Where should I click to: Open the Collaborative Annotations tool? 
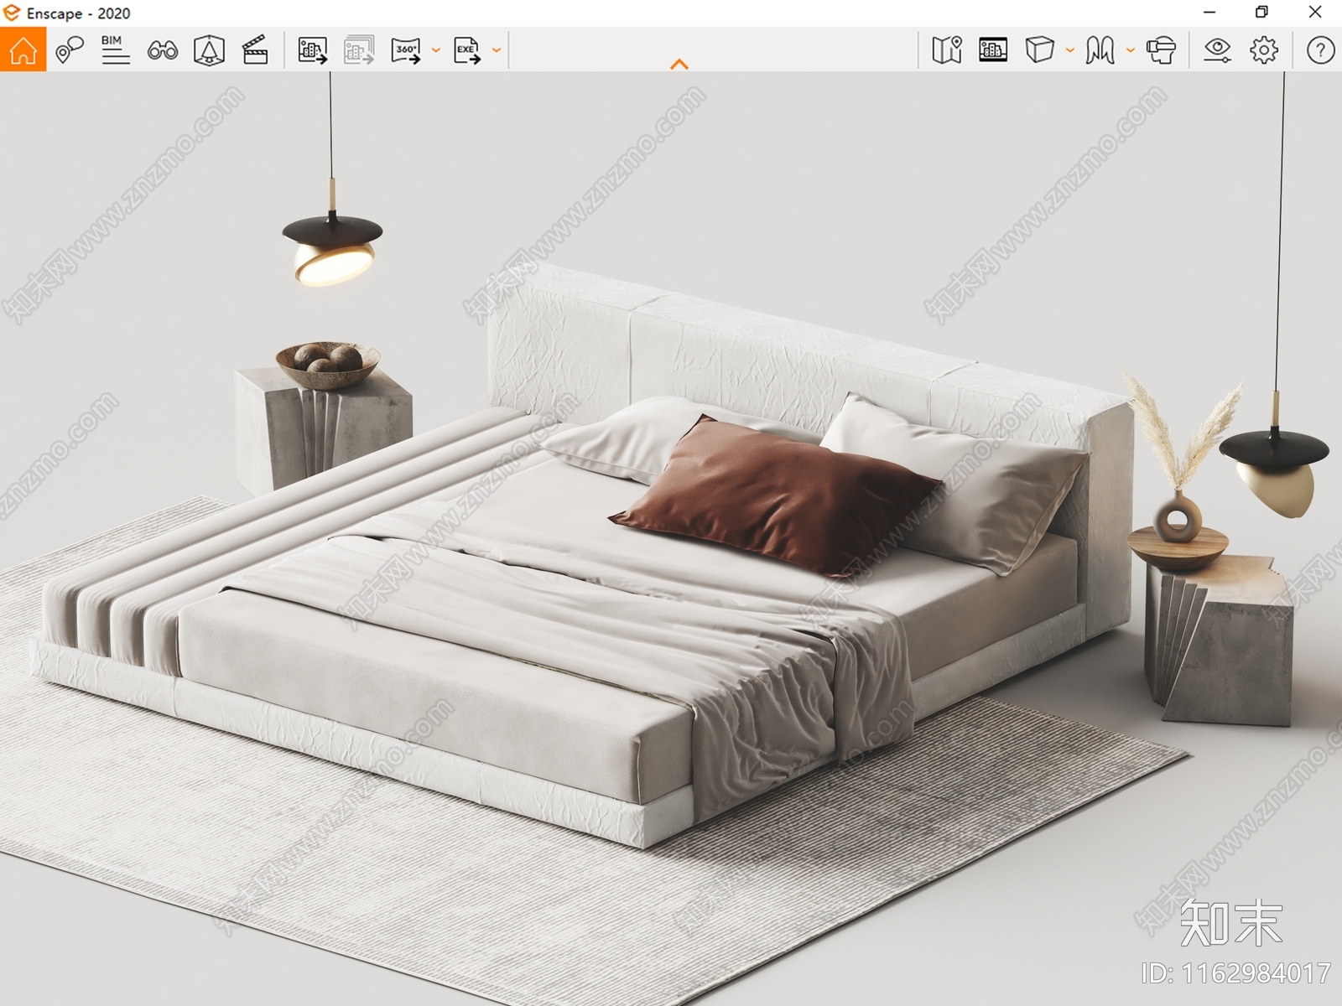tap(70, 49)
